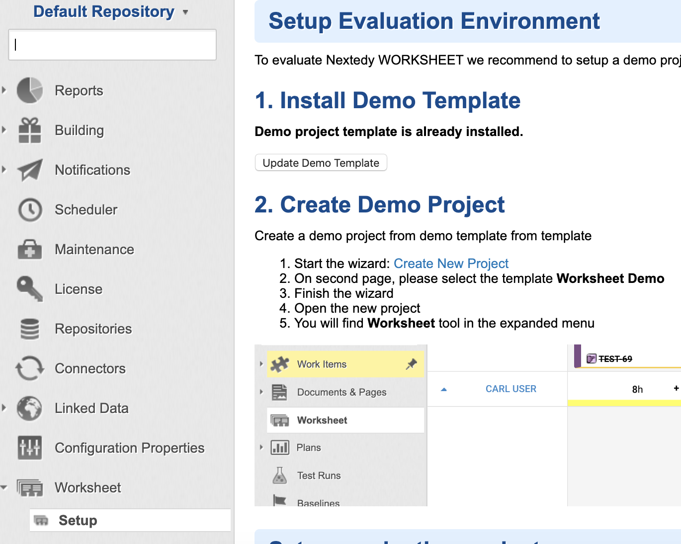Open Configuration Properties
Viewport: 681px width, 544px height.
[130, 448]
